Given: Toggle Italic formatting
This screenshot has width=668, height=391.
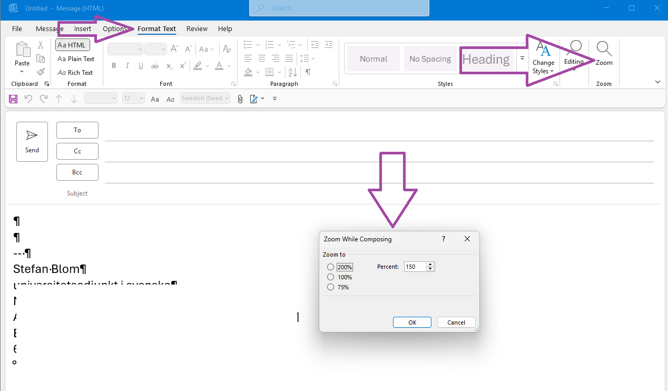Looking at the screenshot, I should pos(127,66).
